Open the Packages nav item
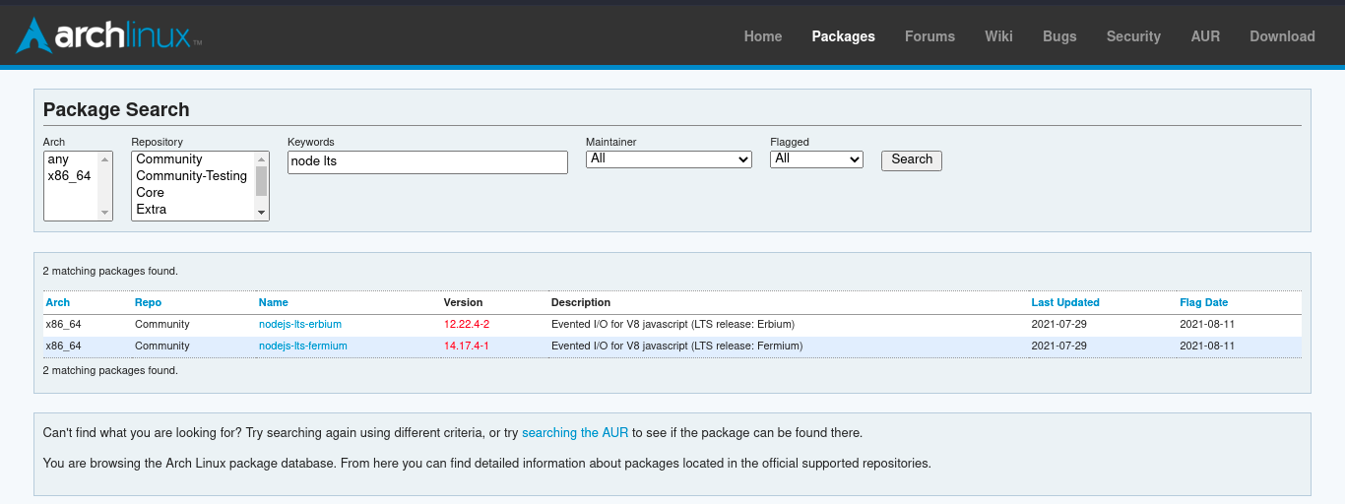Screen dimensions: 1345x504 (x=844, y=36)
